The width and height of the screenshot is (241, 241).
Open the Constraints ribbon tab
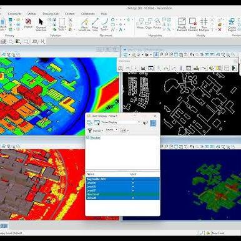point(14,14)
